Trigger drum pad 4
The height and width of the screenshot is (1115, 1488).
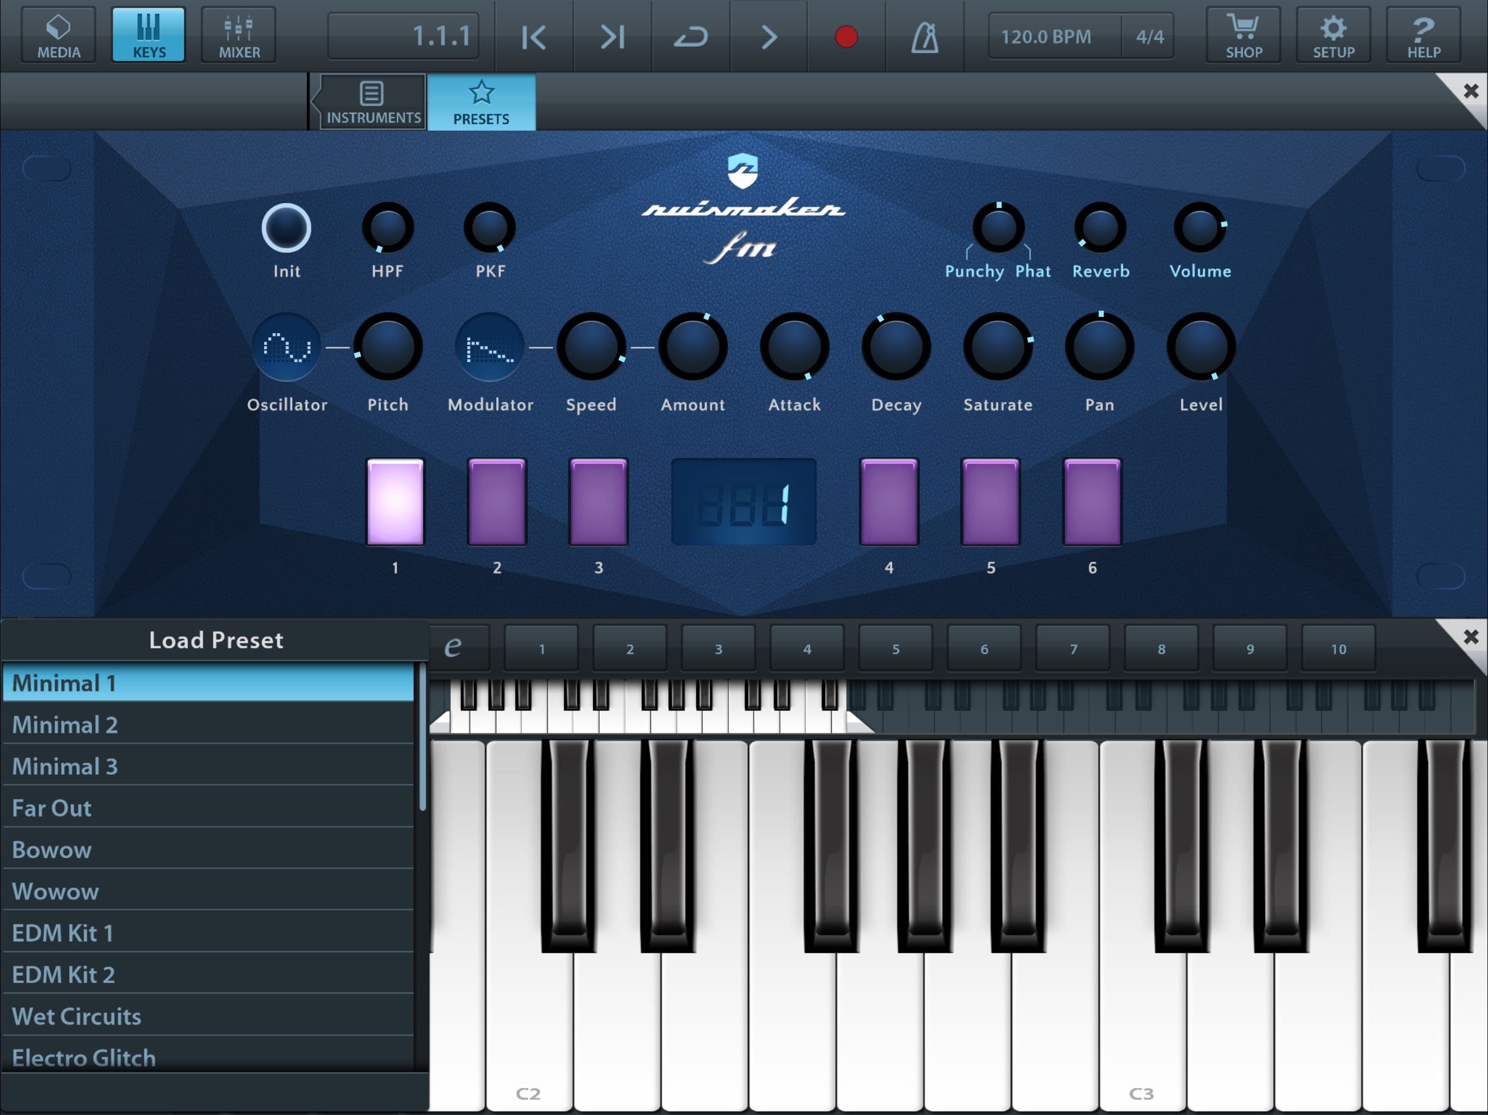[889, 503]
